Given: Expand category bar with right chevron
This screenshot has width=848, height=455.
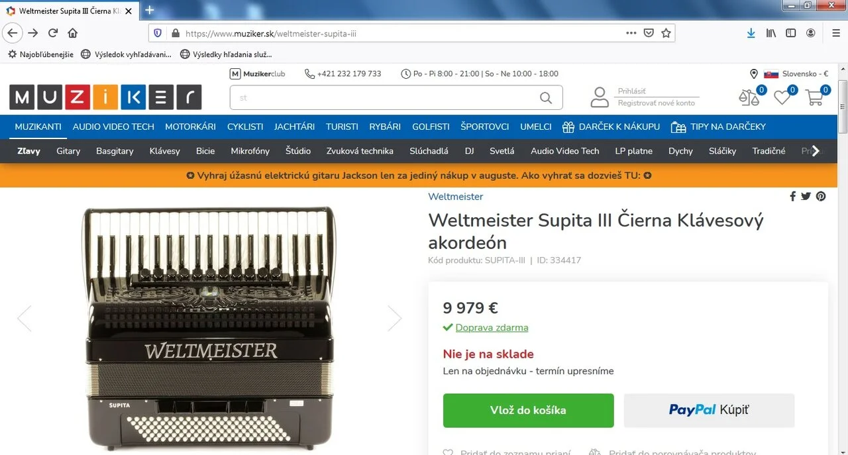Looking at the screenshot, I should point(816,151).
